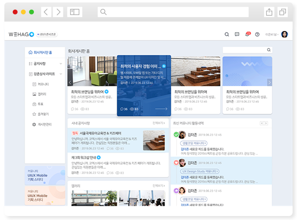
Task: Click the browser address search field
Action: pyautogui.click(x=173, y=12)
